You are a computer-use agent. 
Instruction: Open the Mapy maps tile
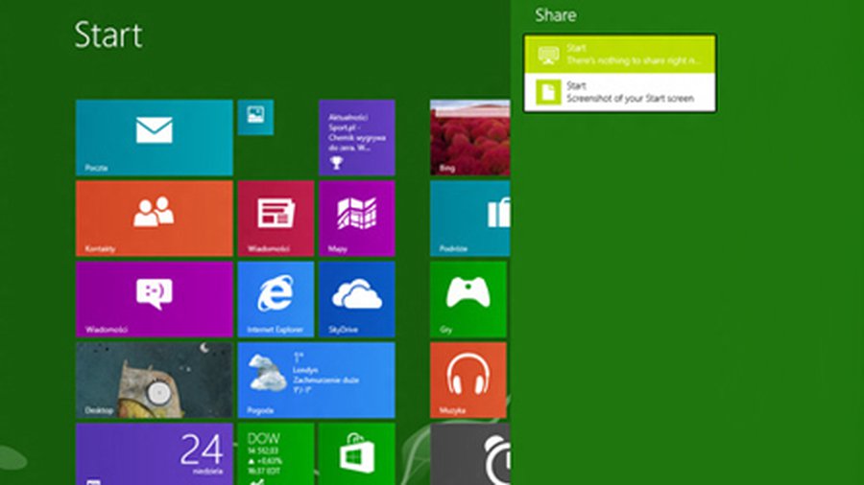pyautogui.click(x=356, y=219)
